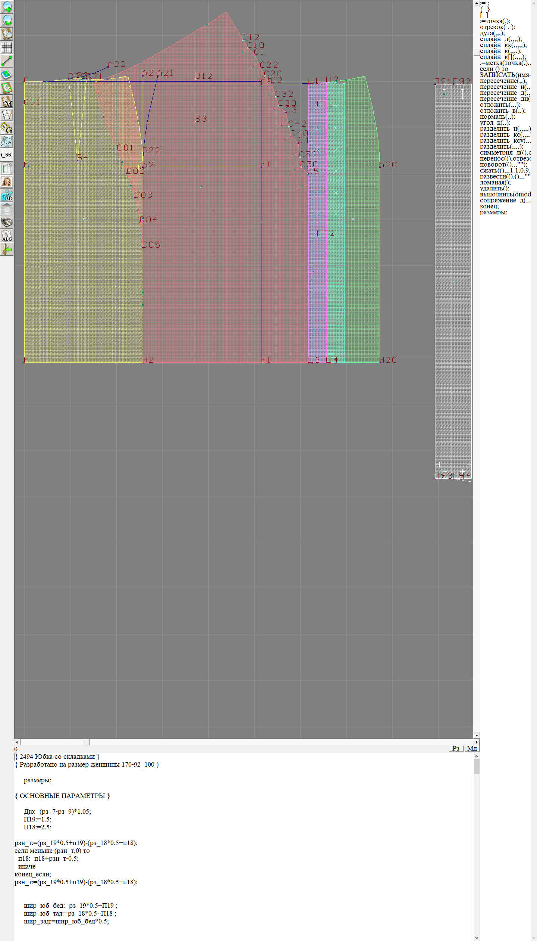Click the pattern icon with letter M
The image size is (537, 941).
click(x=7, y=102)
